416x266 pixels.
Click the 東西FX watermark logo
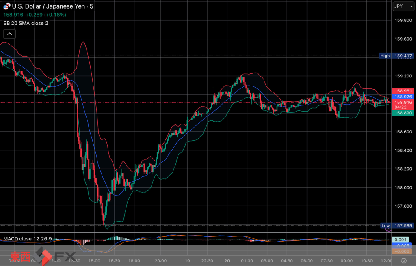pos(43,257)
